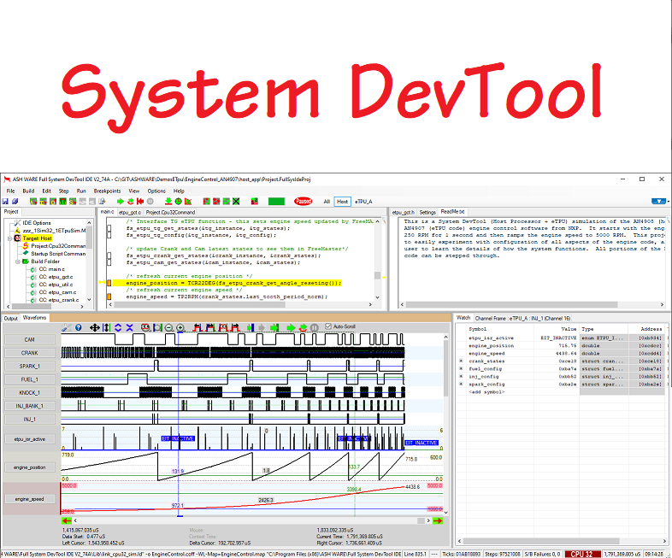Image resolution: width=672 pixels, height=558 pixels.
Task: Expand the crank_states symbol in Watch
Action: tap(462, 361)
